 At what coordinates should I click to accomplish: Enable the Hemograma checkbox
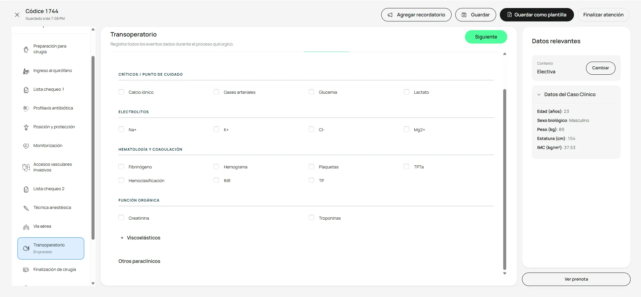pyautogui.click(x=216, y=166)
